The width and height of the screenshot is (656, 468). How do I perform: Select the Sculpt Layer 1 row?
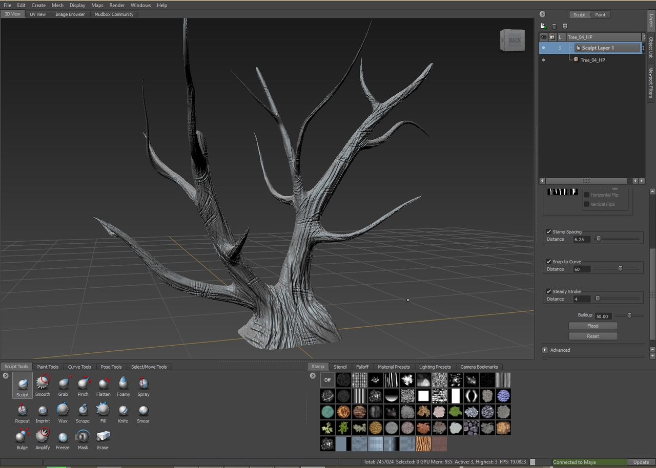[x=591, y=48]
